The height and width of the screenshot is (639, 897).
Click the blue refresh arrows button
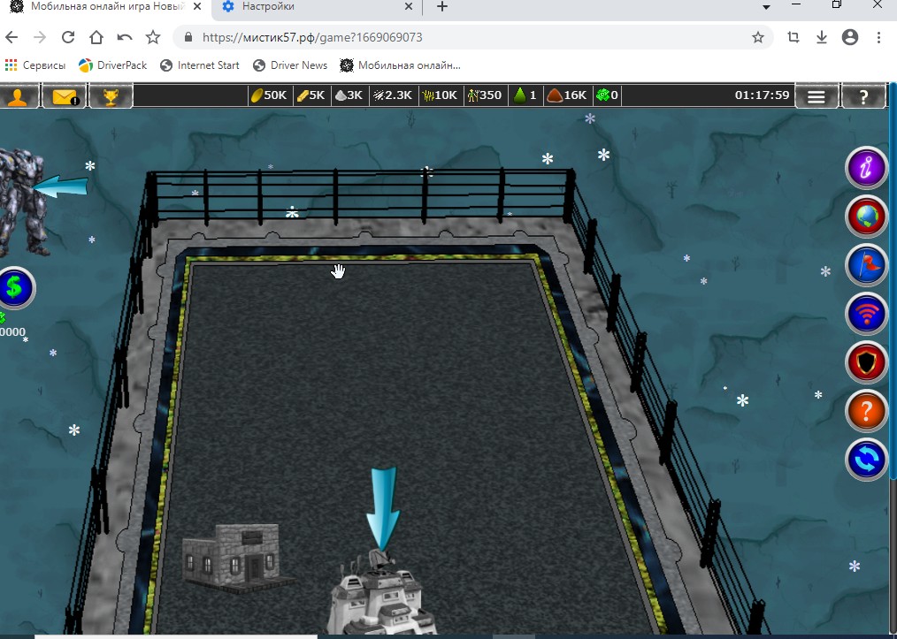tap(866, 460)
